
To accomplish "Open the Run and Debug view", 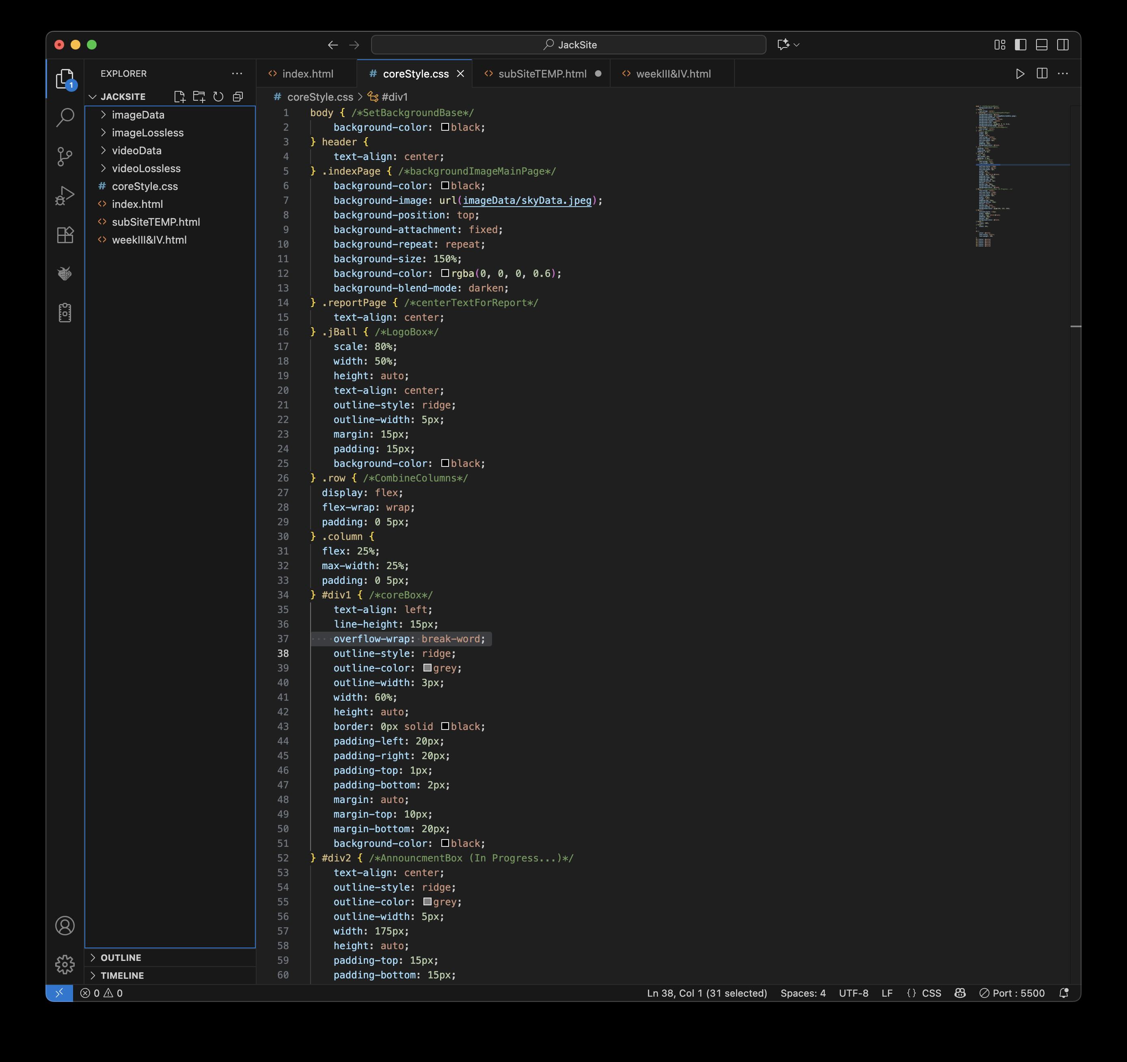I will (65, 196).
